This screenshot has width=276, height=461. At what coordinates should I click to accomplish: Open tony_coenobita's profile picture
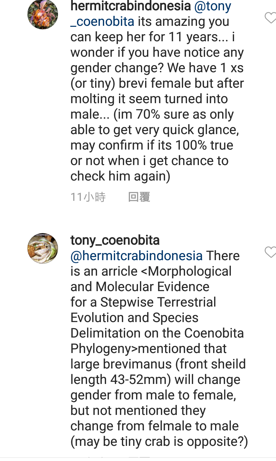click(43, 248)
